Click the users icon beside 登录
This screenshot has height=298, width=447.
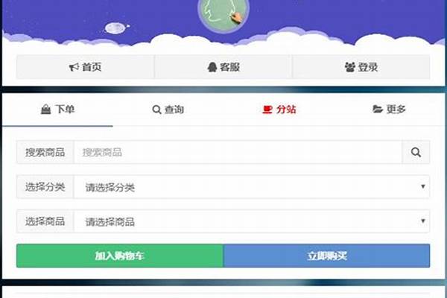point(350,67)
